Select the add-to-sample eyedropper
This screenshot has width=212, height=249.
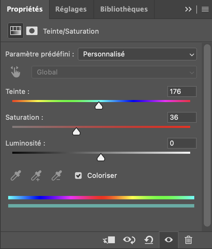36,176
